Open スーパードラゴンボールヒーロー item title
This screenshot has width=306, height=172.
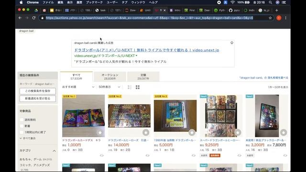click(x=220, y=140)
